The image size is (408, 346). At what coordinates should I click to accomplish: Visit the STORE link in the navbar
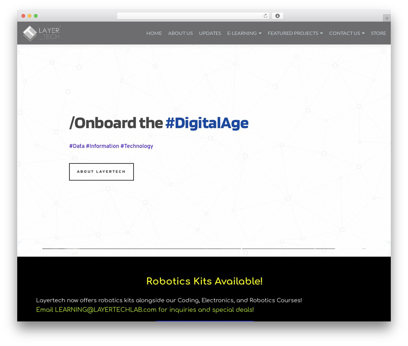pyautogui.click(x=378, y=33)
